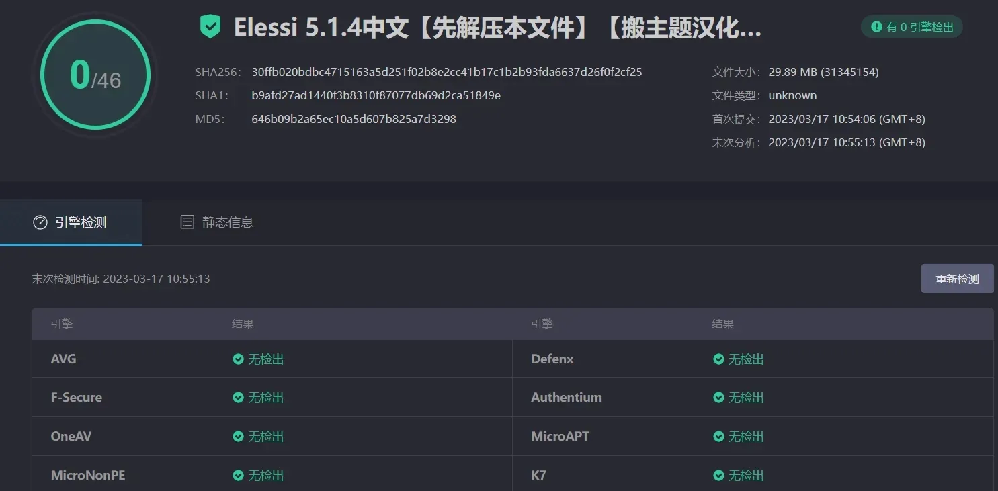Select the MD5 hash value 646b09b2...
The width and height of the screenshot is (998, 491).
pos(354,119)
